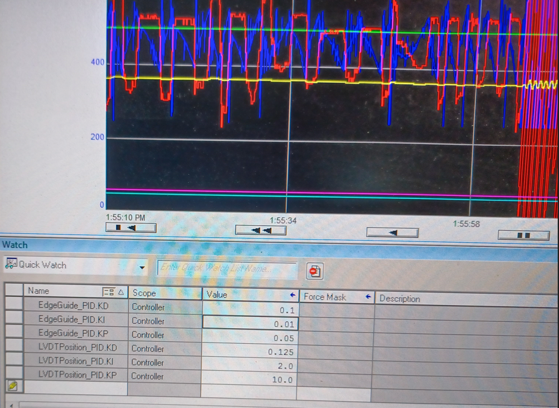Click the 400 axis label on trend
The image size is (559, 408).
[97, 62]
